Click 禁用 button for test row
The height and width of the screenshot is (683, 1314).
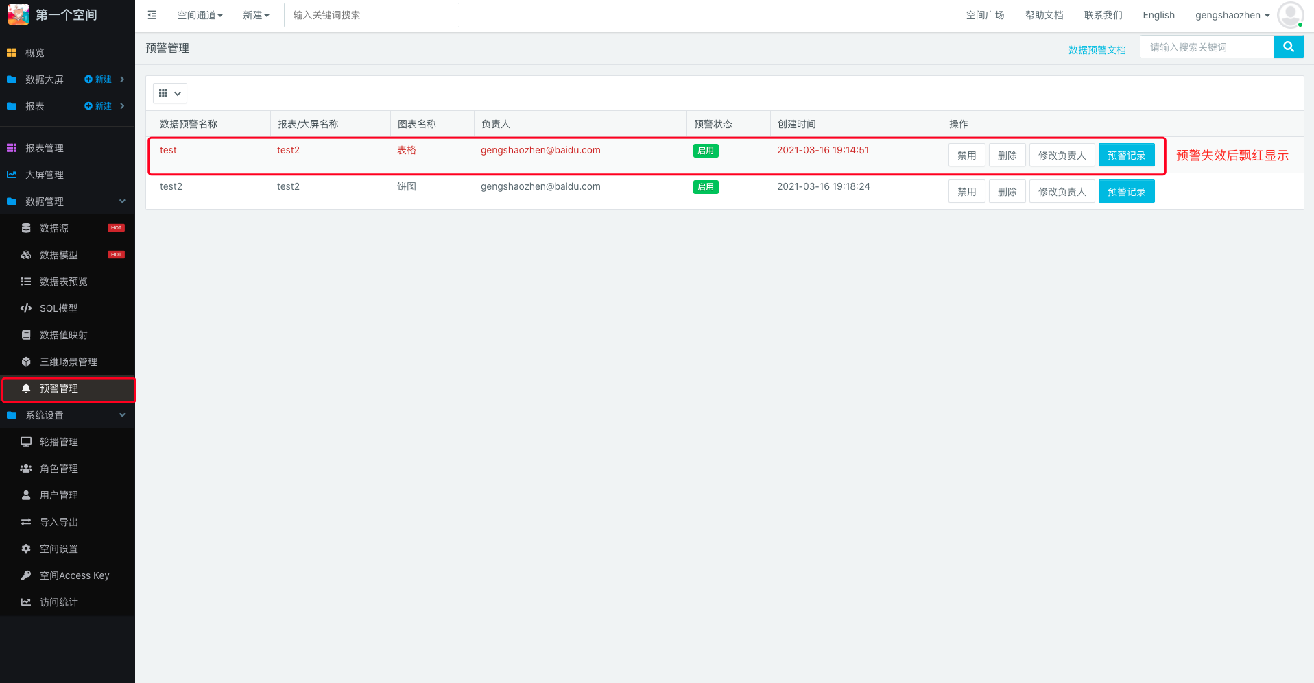pyautogui.click(x=967, y=156)
